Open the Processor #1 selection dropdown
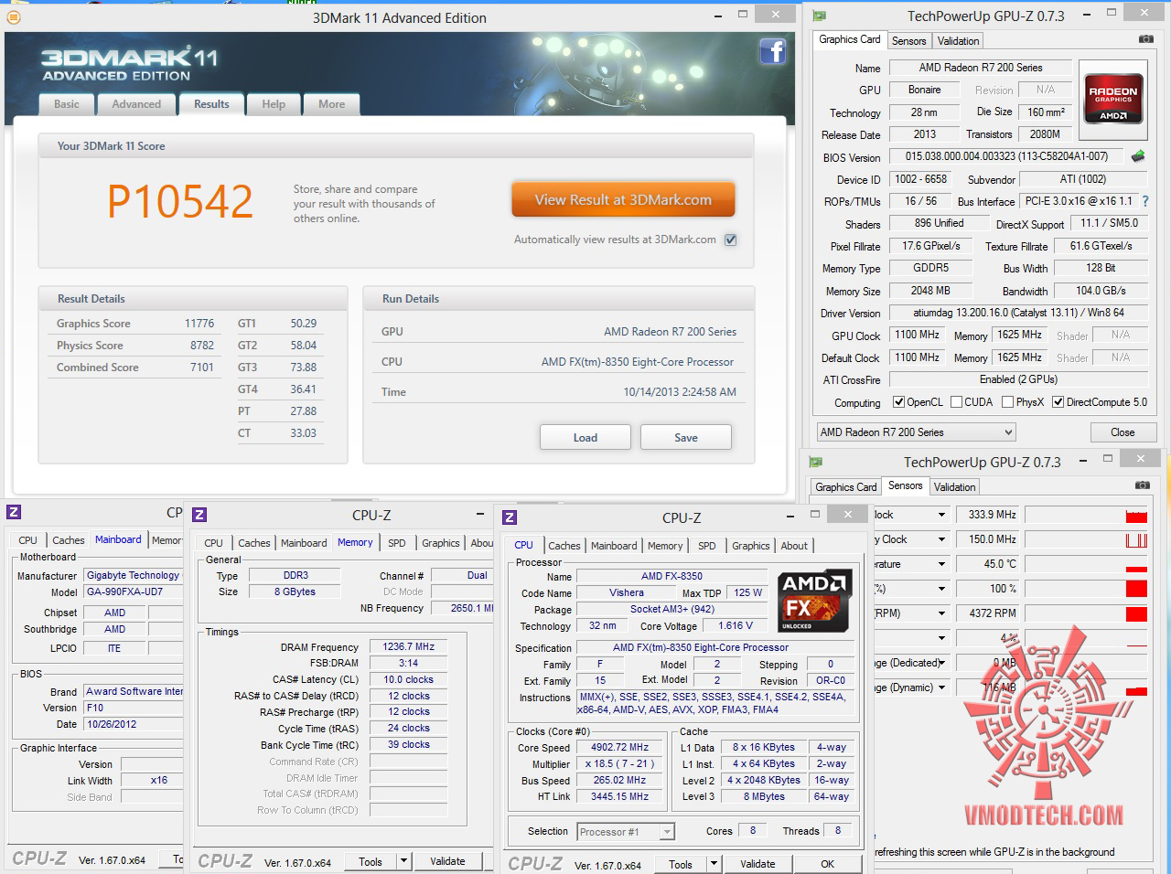1171x874 pixels. 626,832
